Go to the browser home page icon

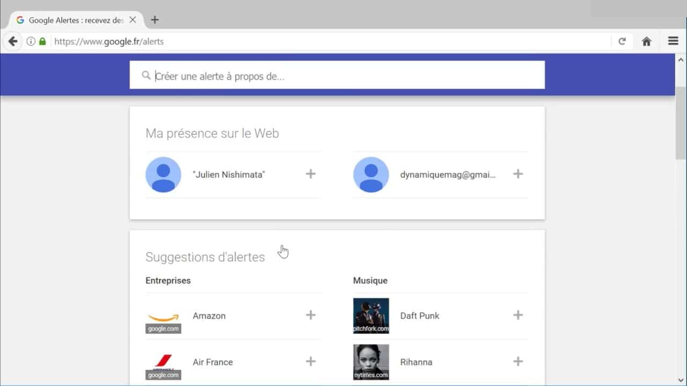coord(647,41)
